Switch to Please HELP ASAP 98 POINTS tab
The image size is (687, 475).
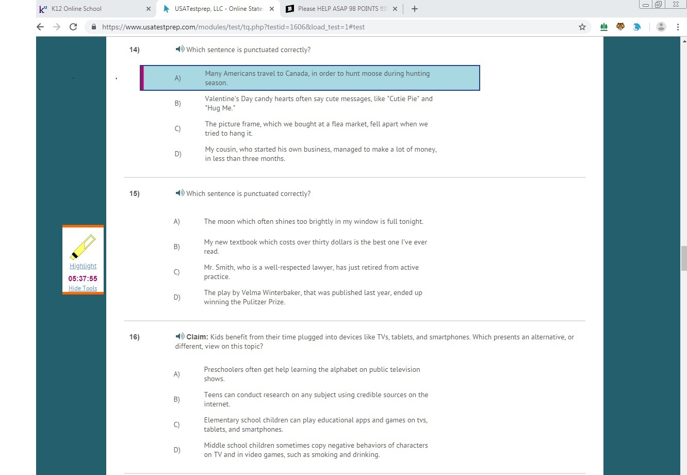[x=342, y=9]
